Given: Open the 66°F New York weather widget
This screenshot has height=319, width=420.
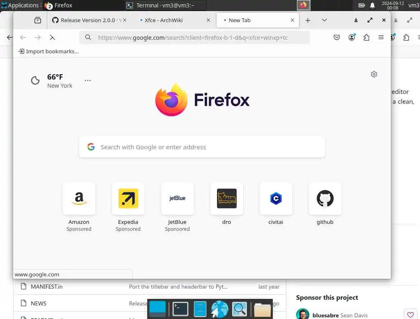Looking at the screenshot, I should 52,81.
